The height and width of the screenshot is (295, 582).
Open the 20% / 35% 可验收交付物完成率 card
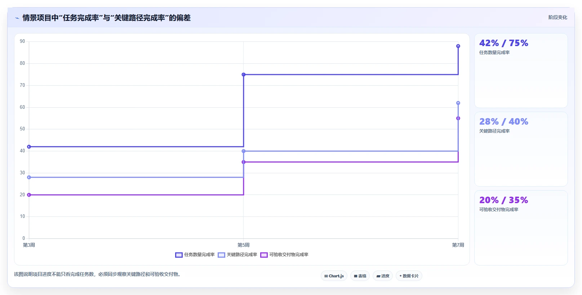521,228
